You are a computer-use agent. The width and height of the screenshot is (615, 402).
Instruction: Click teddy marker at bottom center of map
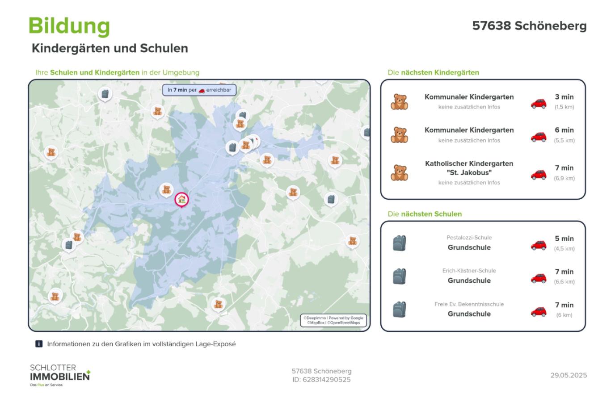click(218, 304)
